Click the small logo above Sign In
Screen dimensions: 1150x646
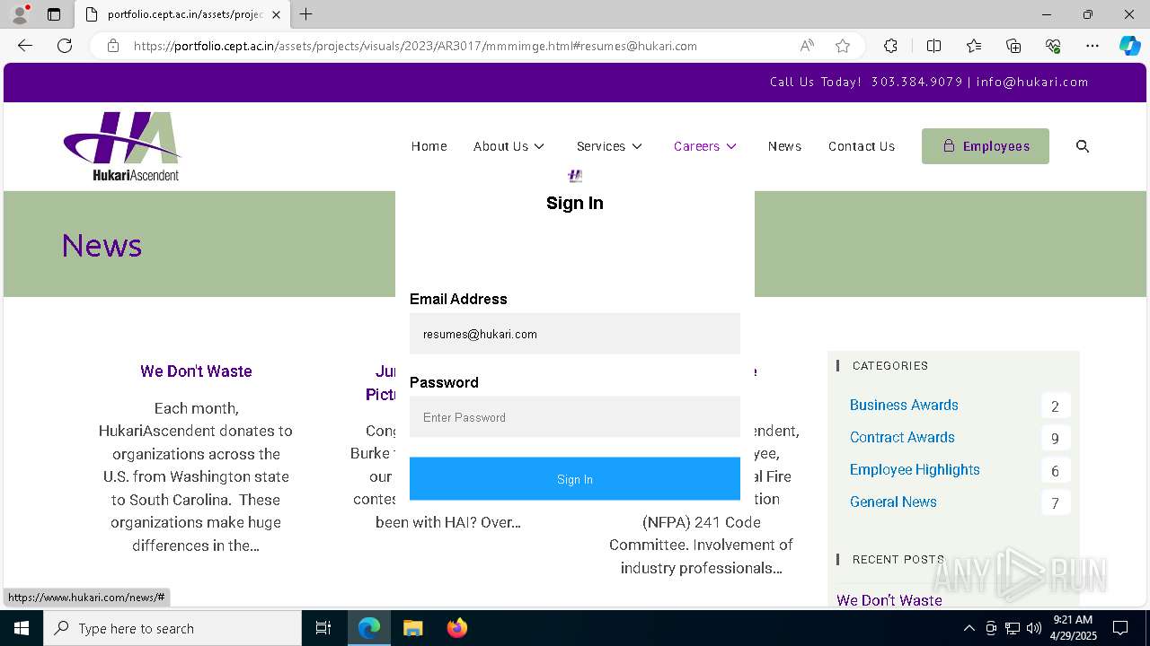tap(575, 176)
